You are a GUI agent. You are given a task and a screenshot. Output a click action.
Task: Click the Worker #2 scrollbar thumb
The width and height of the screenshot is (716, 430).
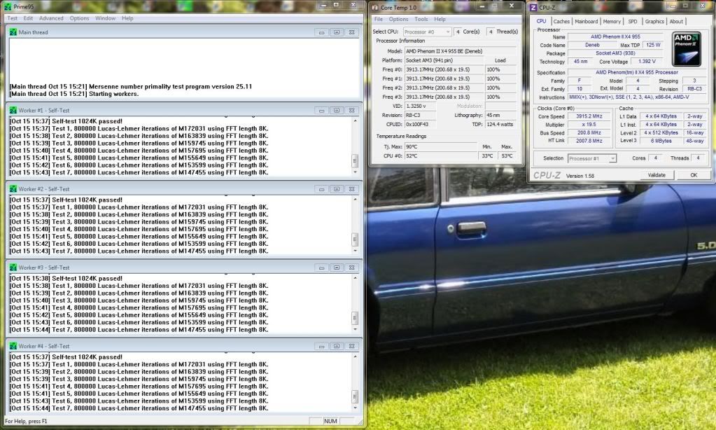point(355,239)
